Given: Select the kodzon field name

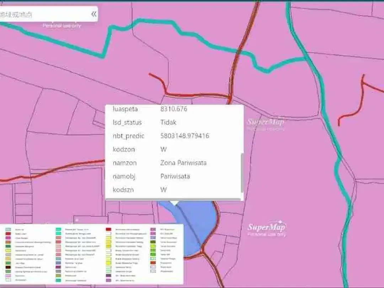Looking at the screenshot, I should [x=124, y=149].
